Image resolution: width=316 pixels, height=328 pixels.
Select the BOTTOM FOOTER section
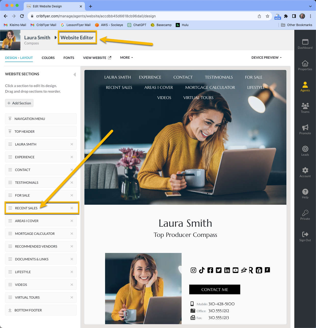click(x=41, y=310)
